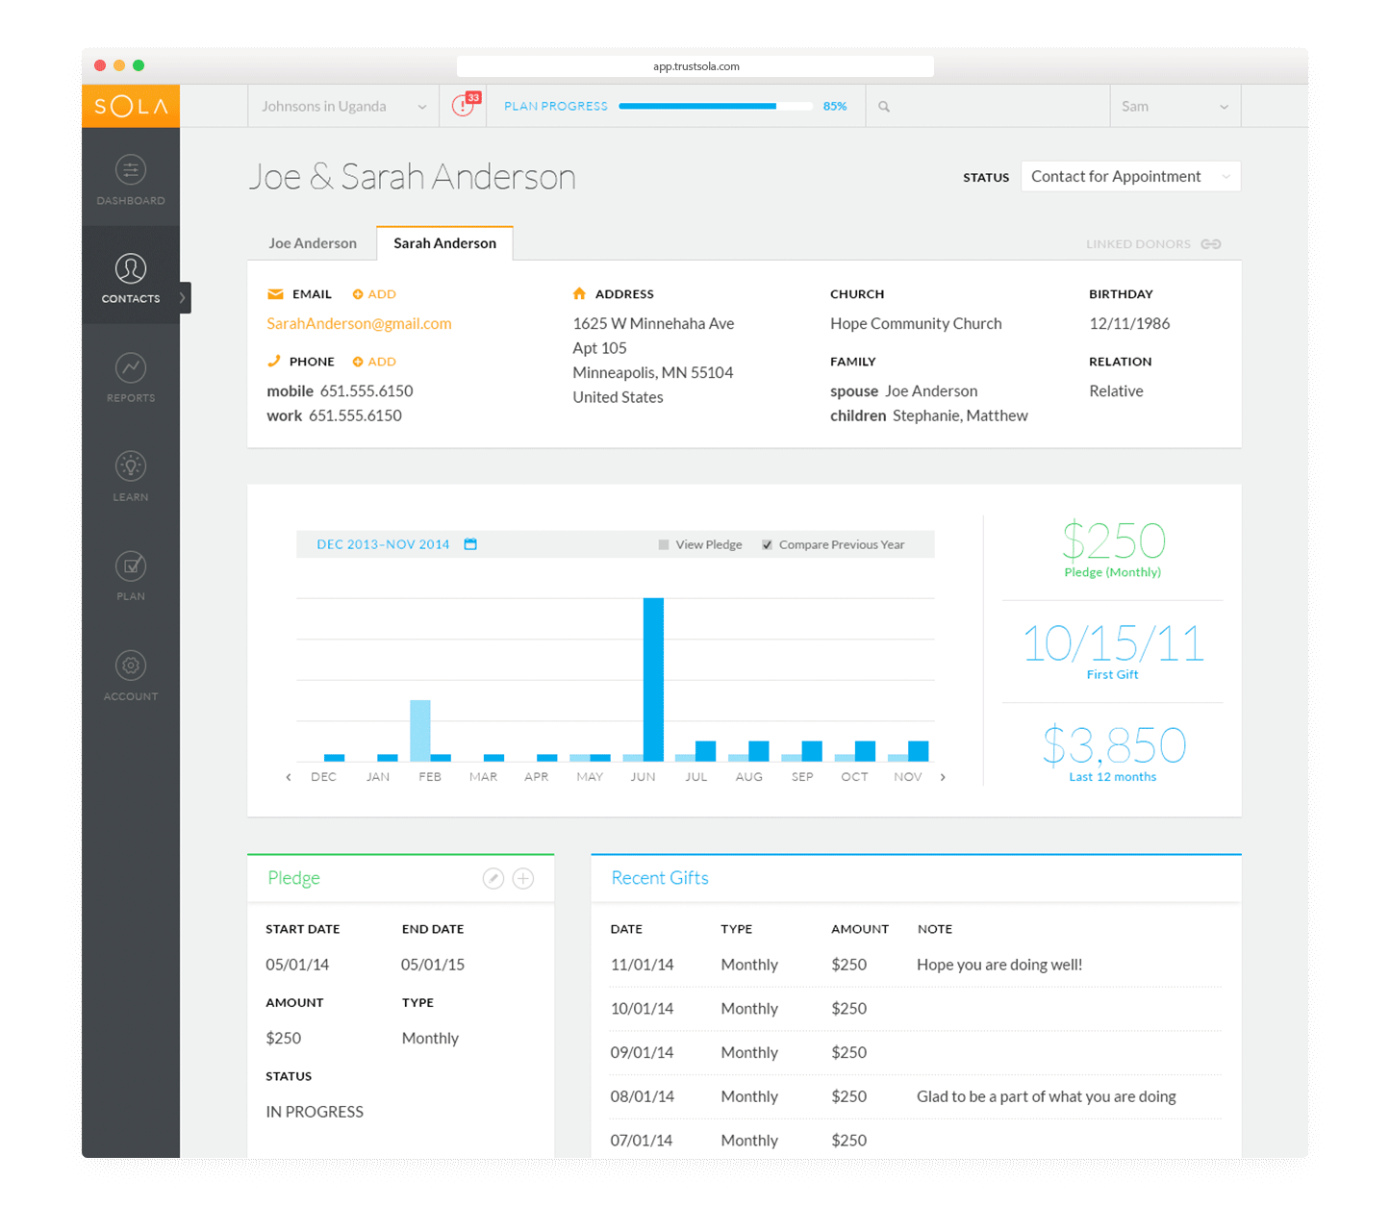
Task: Select the 11/01/14 gift row date
Action: point(642,965)
